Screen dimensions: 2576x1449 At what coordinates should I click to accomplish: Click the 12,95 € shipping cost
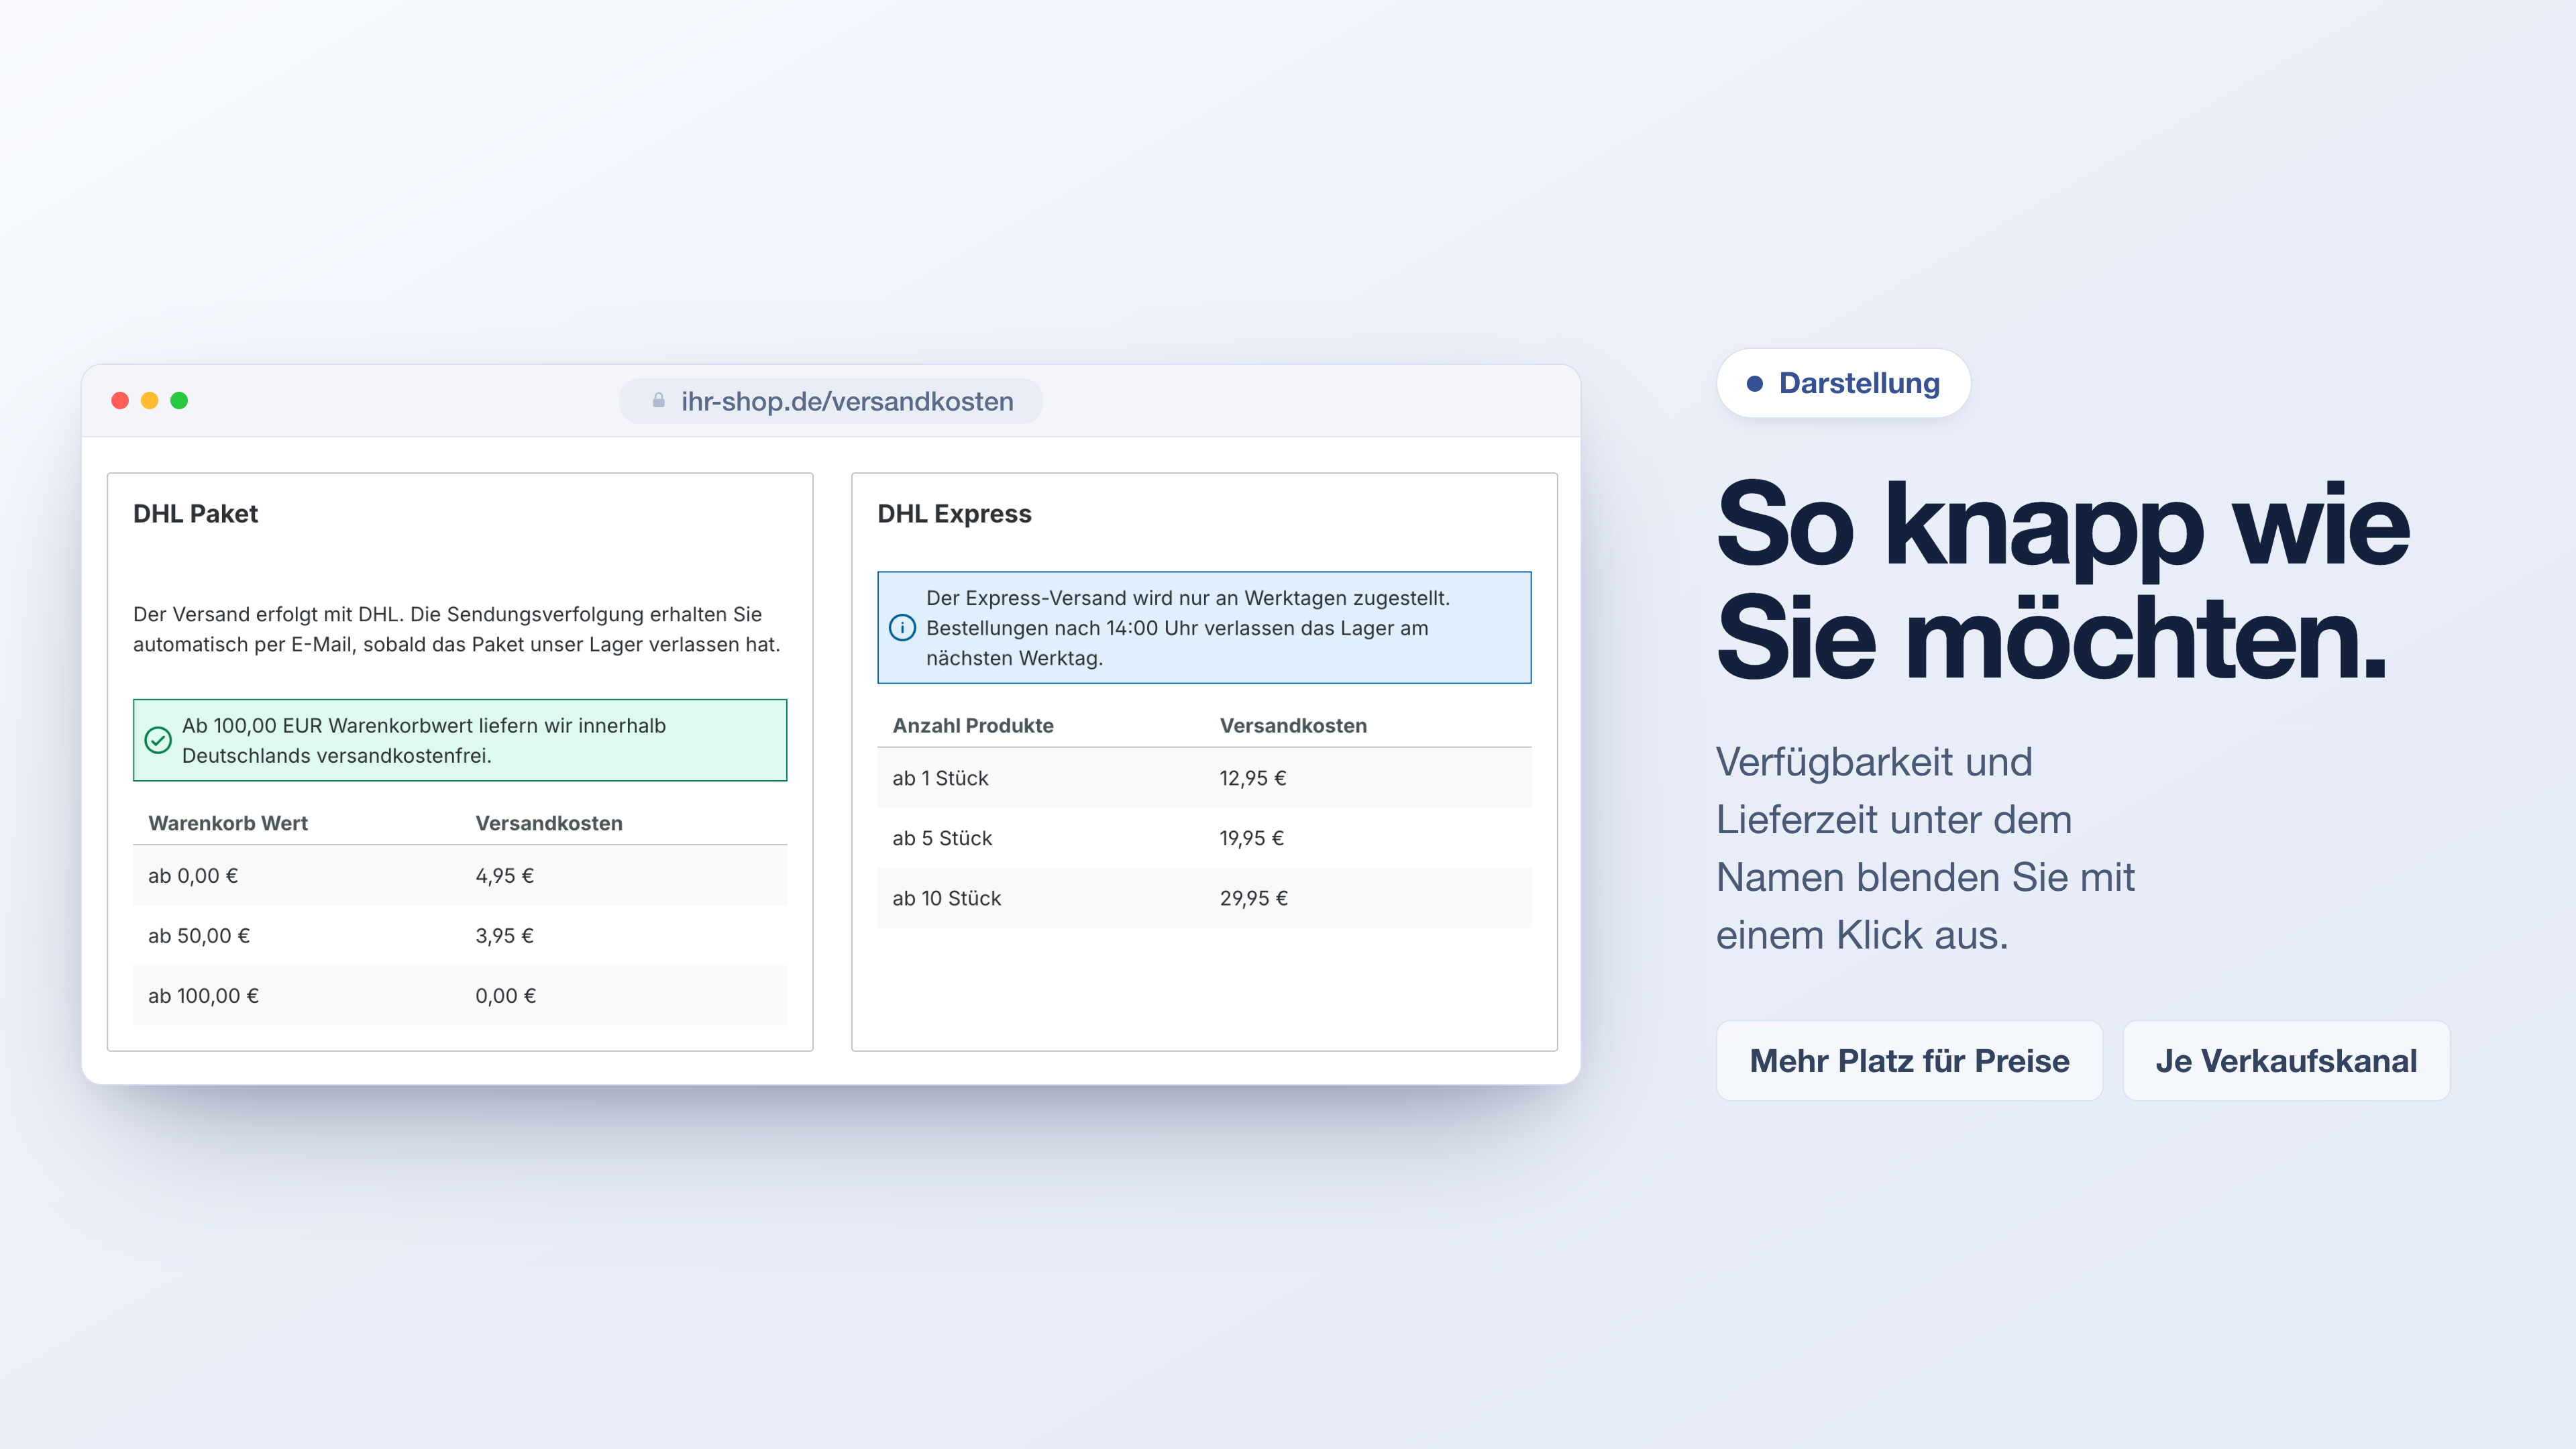pyautogui.click(x=1253, y=778)
